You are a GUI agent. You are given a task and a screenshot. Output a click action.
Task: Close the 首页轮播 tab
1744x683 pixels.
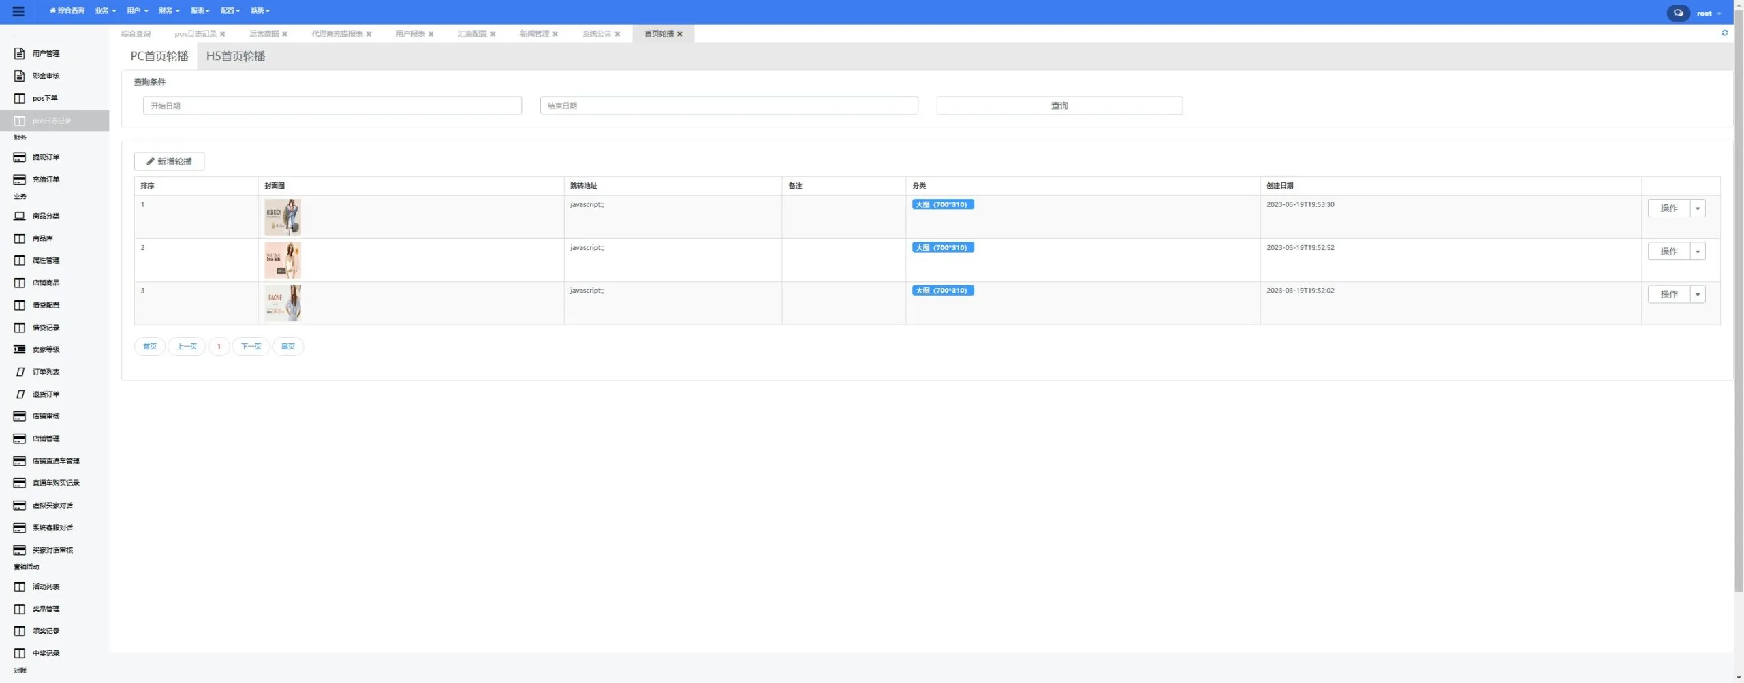coord(679,34)
